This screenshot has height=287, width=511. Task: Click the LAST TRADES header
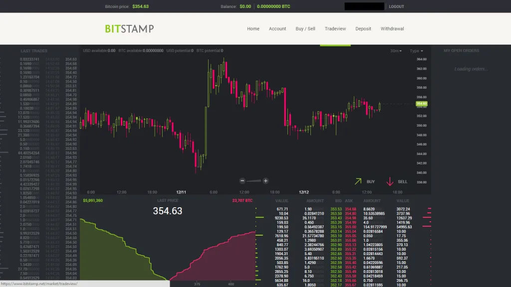[x=34, y=51]
